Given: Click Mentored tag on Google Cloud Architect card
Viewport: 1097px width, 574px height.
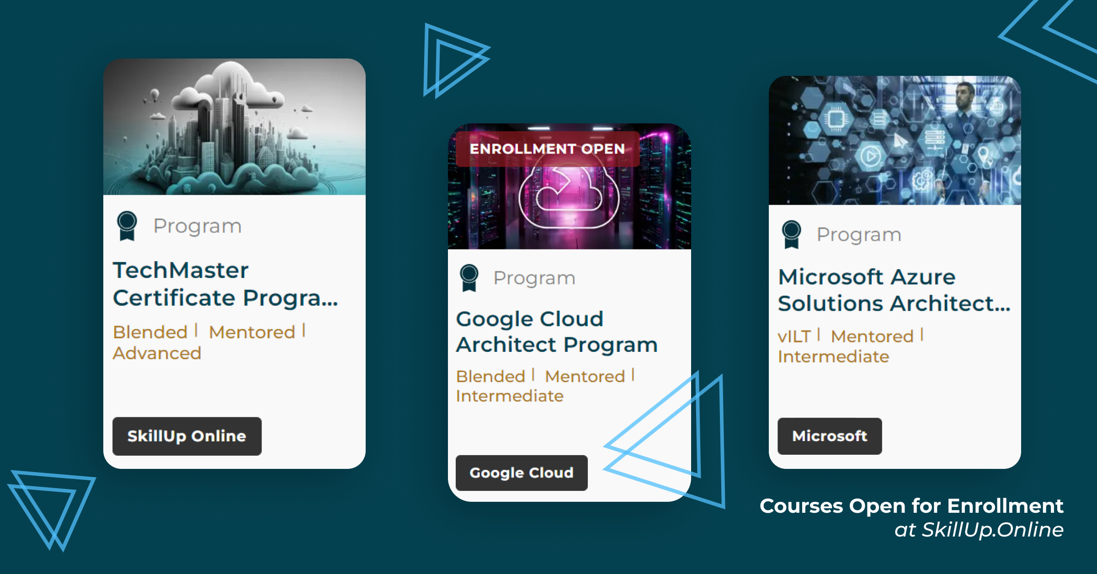Looking at the screenshot, I should pyautogui.click(x=585, y=376).
